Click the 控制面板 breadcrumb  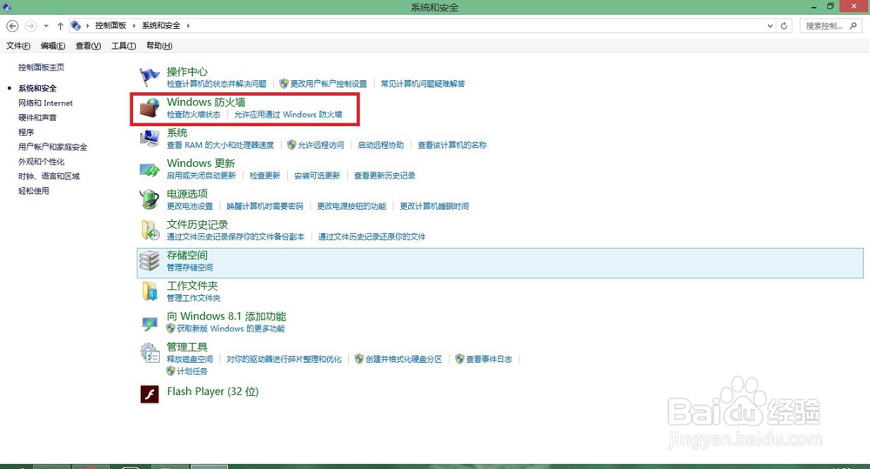click(110, 25)
